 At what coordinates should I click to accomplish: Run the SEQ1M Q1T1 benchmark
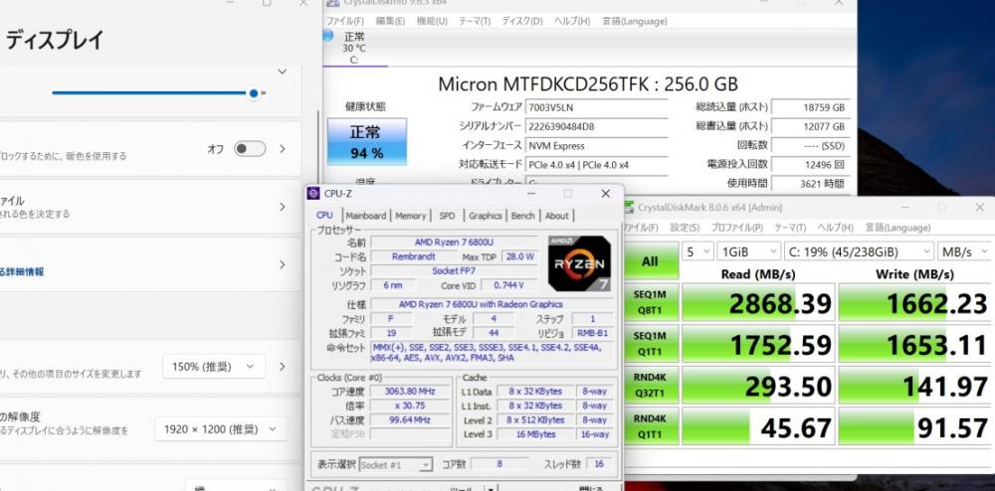pos(650,343)
